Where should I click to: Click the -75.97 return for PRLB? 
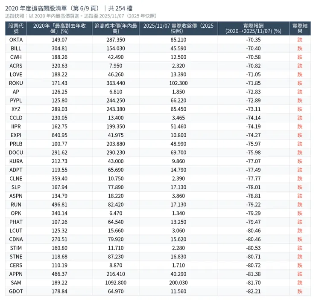click(253, 144)
